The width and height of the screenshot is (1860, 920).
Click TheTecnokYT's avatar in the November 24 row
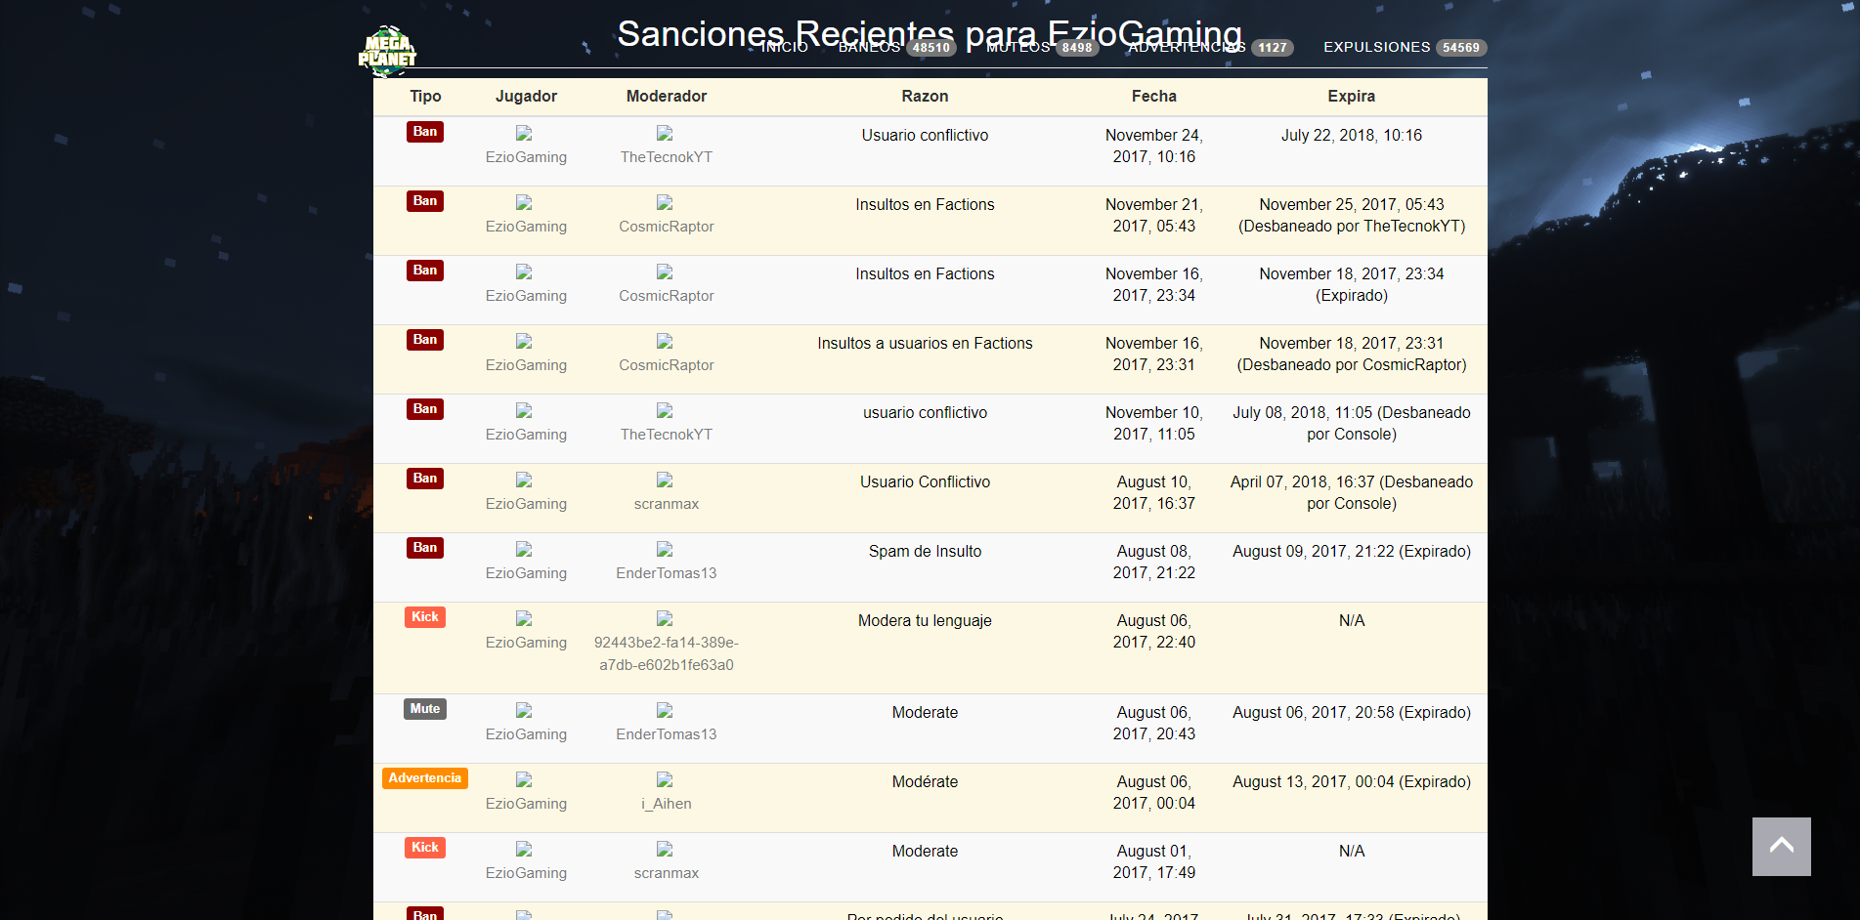[x=665, y=133]
